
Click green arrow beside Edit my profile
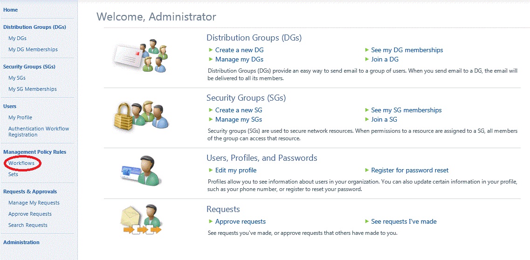[211, 170]
